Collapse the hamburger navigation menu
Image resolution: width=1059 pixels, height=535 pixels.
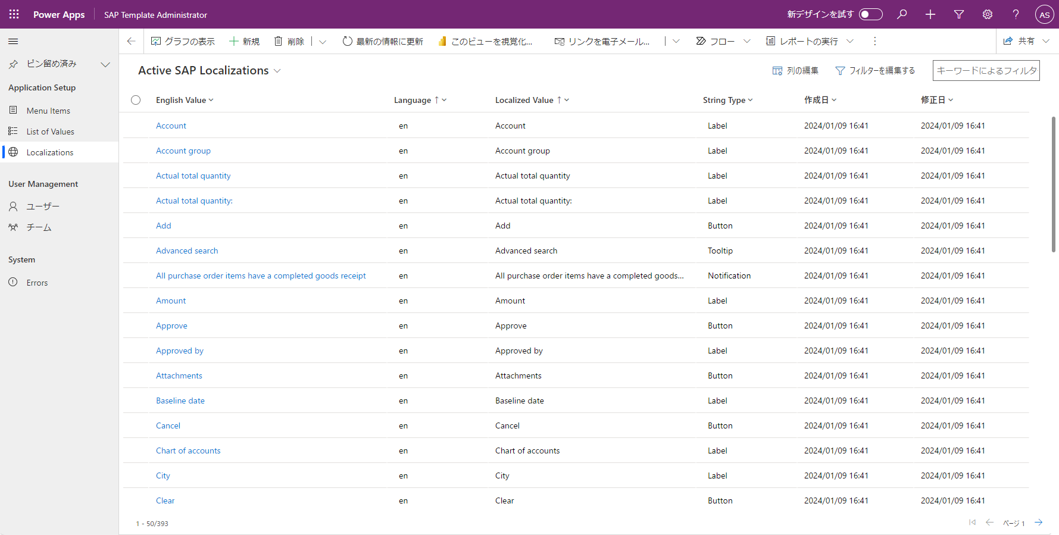coord(13,41)
